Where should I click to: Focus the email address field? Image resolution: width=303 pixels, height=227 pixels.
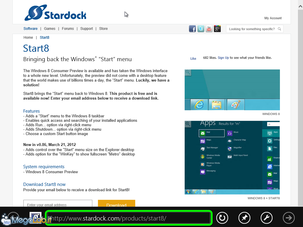[58, 203]
